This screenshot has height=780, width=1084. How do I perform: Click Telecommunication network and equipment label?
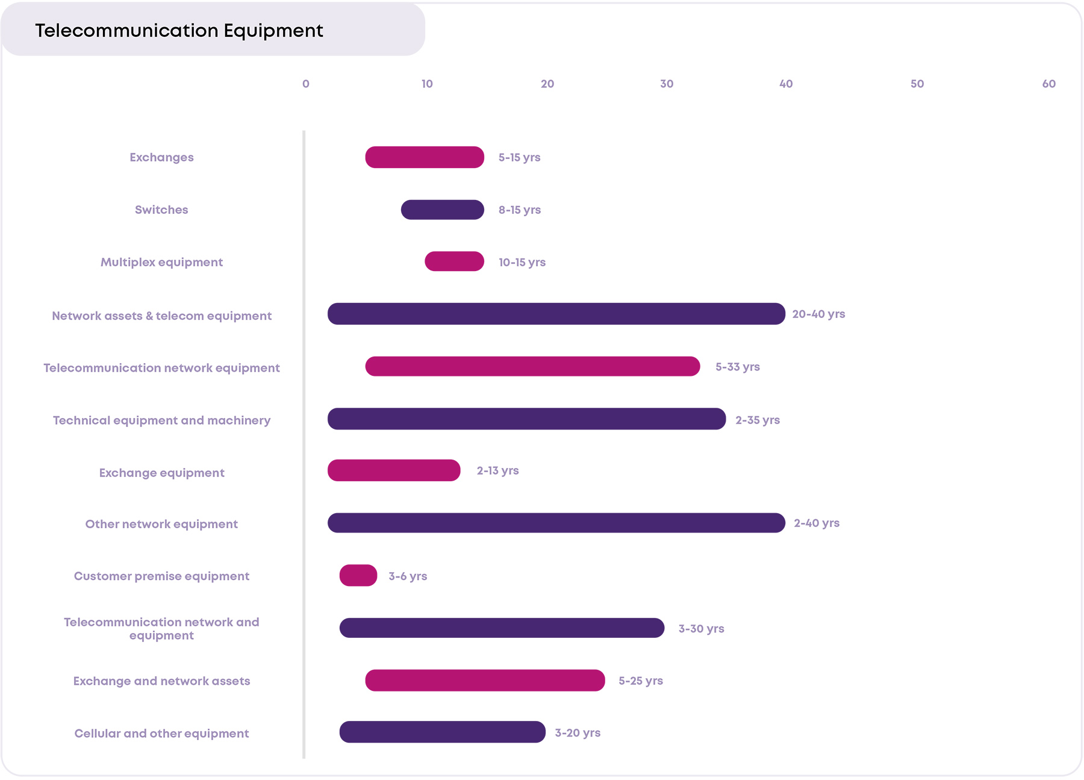pyautogui.click(x=161, y=628)
